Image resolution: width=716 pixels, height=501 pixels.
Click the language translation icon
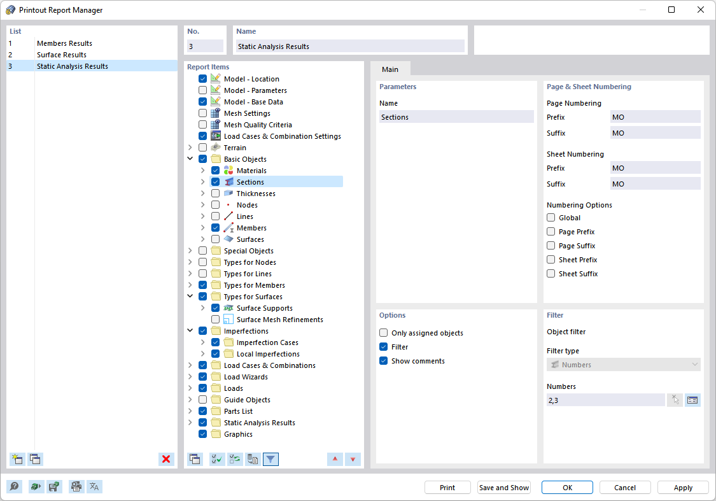tap(94, 486)
